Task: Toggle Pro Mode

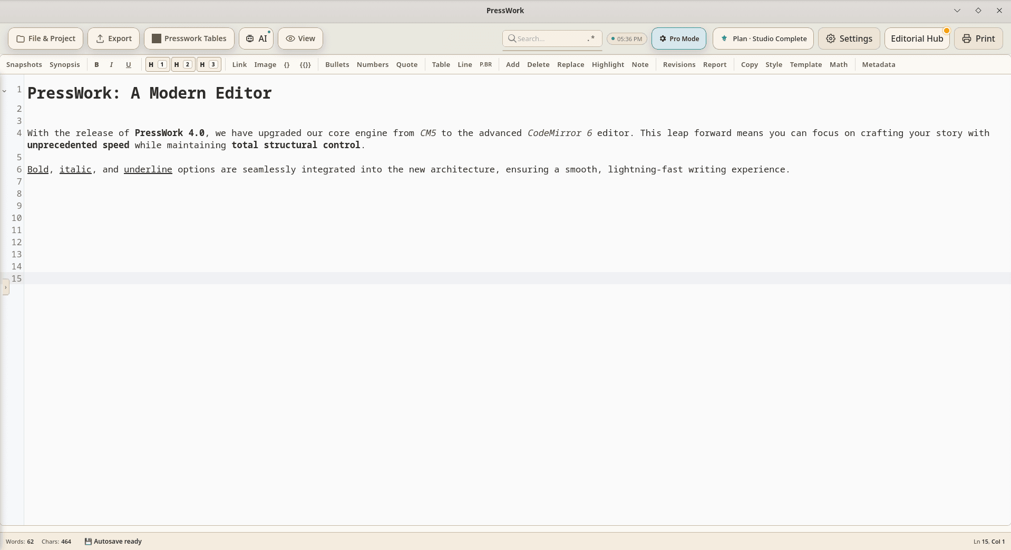Action: [x=679, y=38]
